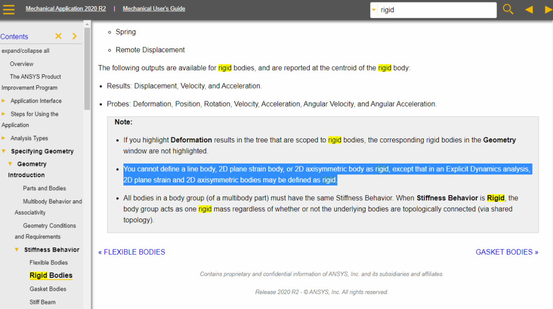Close the Contents panel with X

[x=58, y=36]
